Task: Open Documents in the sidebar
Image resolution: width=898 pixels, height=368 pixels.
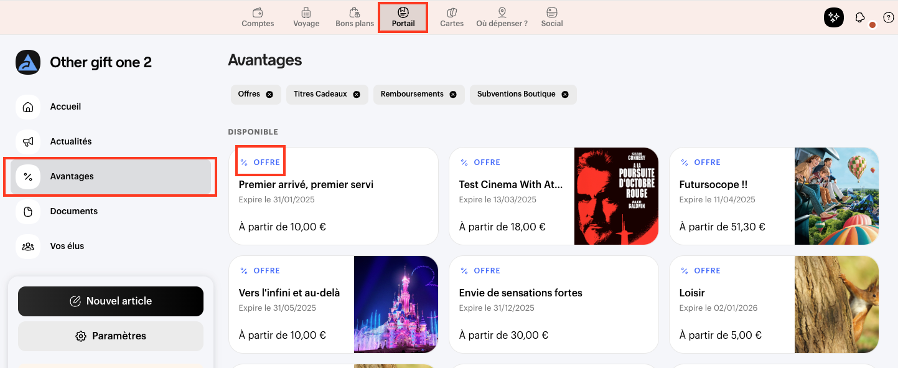Action: (x=73, y=211)
